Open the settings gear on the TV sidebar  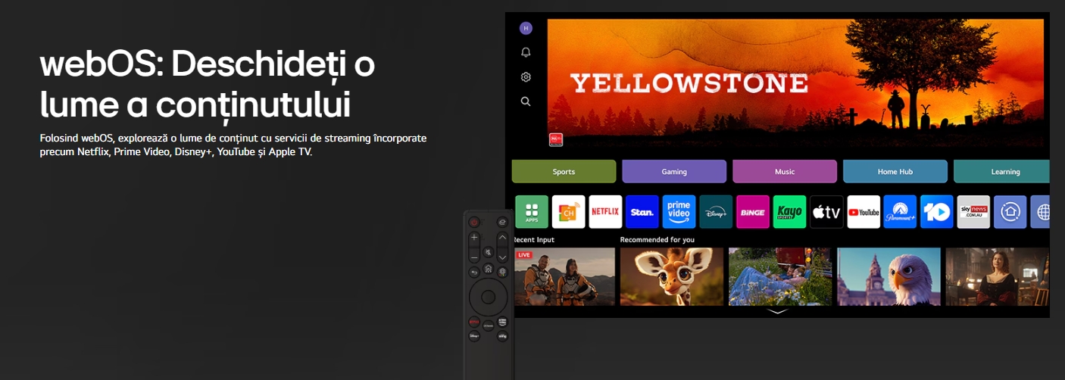tap(526, 76)
